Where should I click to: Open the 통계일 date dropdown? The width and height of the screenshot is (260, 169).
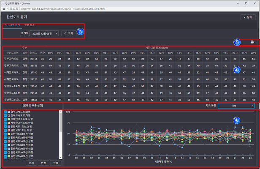44,33
